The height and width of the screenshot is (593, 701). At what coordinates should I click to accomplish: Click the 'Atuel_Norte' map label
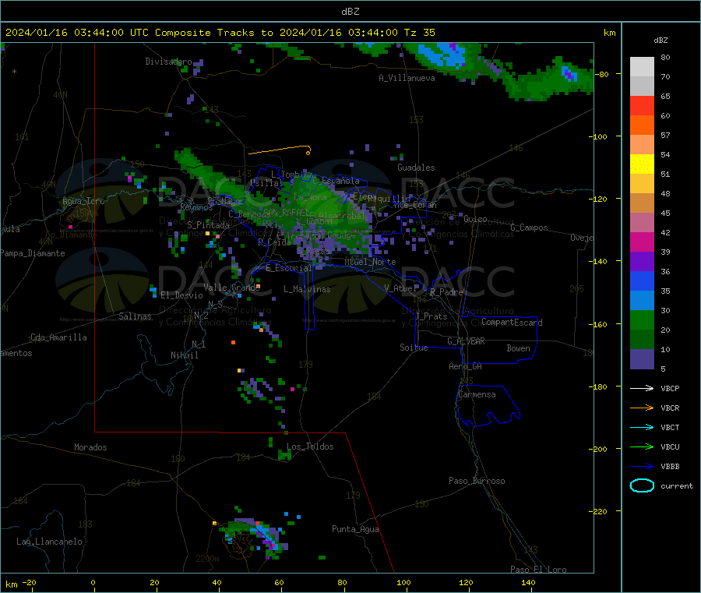coord(370,262)
